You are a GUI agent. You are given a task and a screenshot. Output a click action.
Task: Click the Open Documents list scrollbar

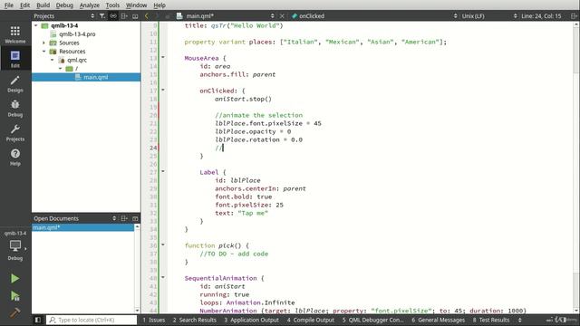(137, 269)
